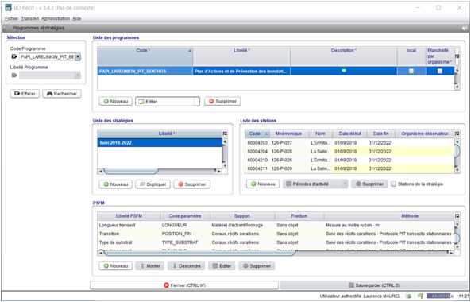Select station row 60004211

click(350, 168)
